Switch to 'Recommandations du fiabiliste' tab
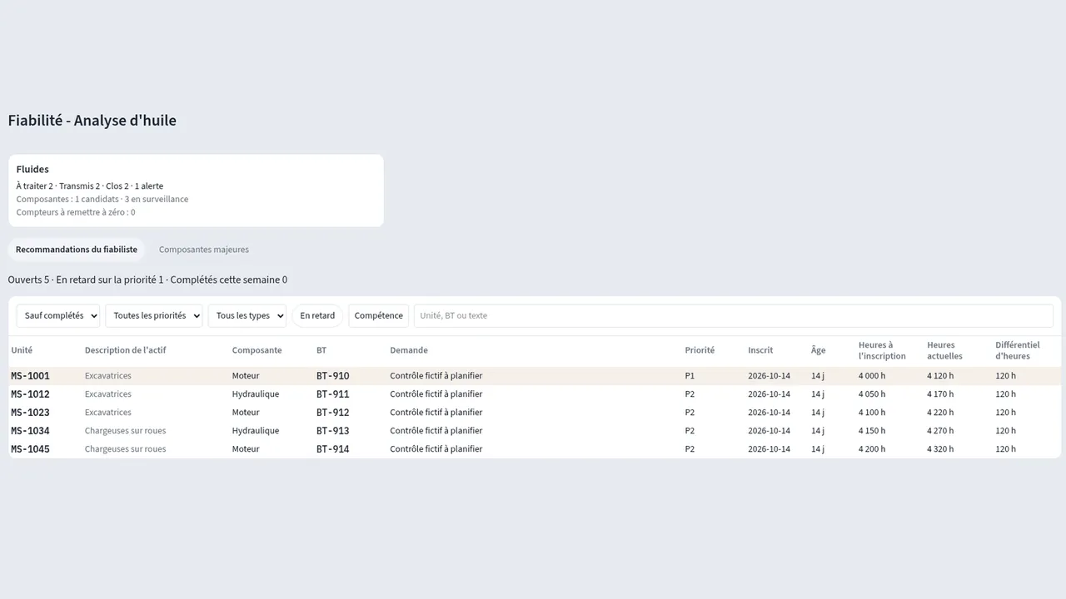 tap(77, 250)
